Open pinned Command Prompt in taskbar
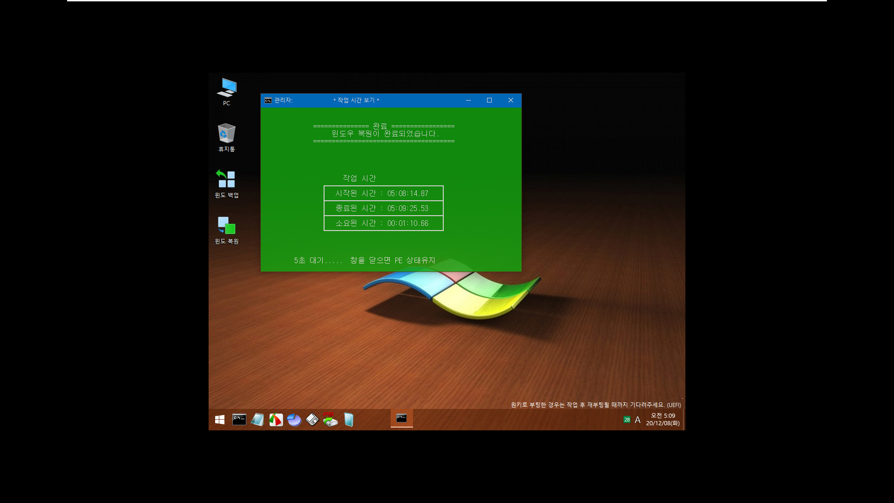Viewport: 894px width, 503px height. click(x=239, y=420)
